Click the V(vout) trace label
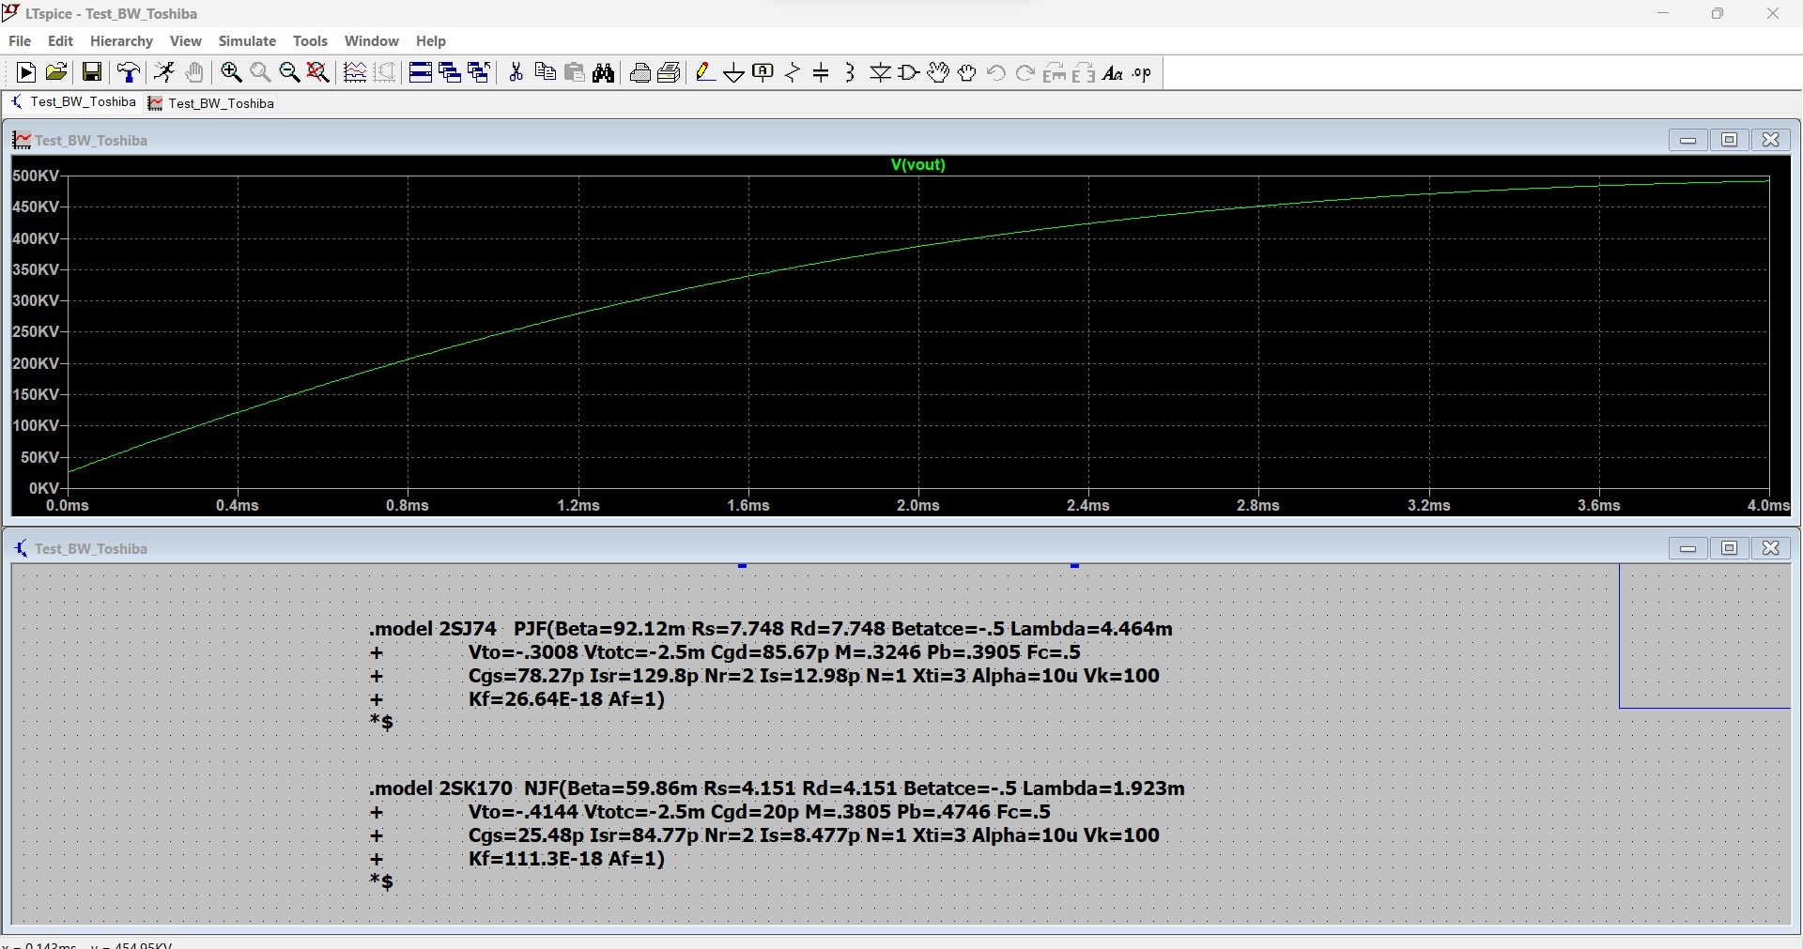This screenshot has height=949, width=1803. (917, 164)
